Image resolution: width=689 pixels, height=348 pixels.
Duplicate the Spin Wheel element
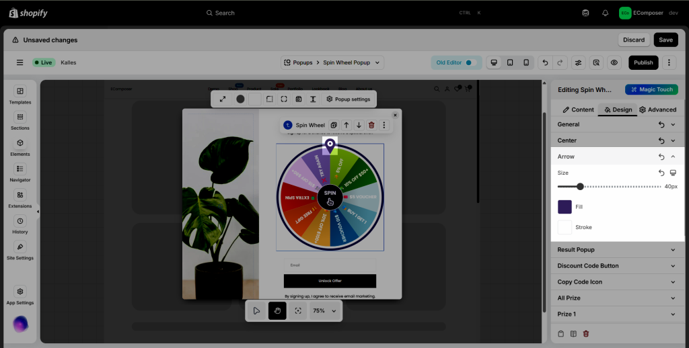click(334, 125)
